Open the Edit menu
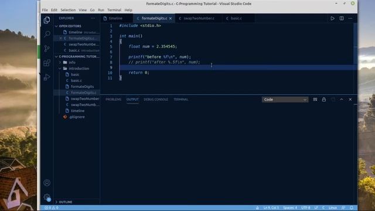The width and height of the screenshot is (375, 211). coord(54,10)
